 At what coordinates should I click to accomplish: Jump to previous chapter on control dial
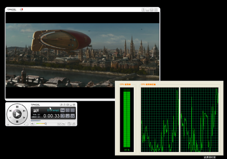(10, 111)
